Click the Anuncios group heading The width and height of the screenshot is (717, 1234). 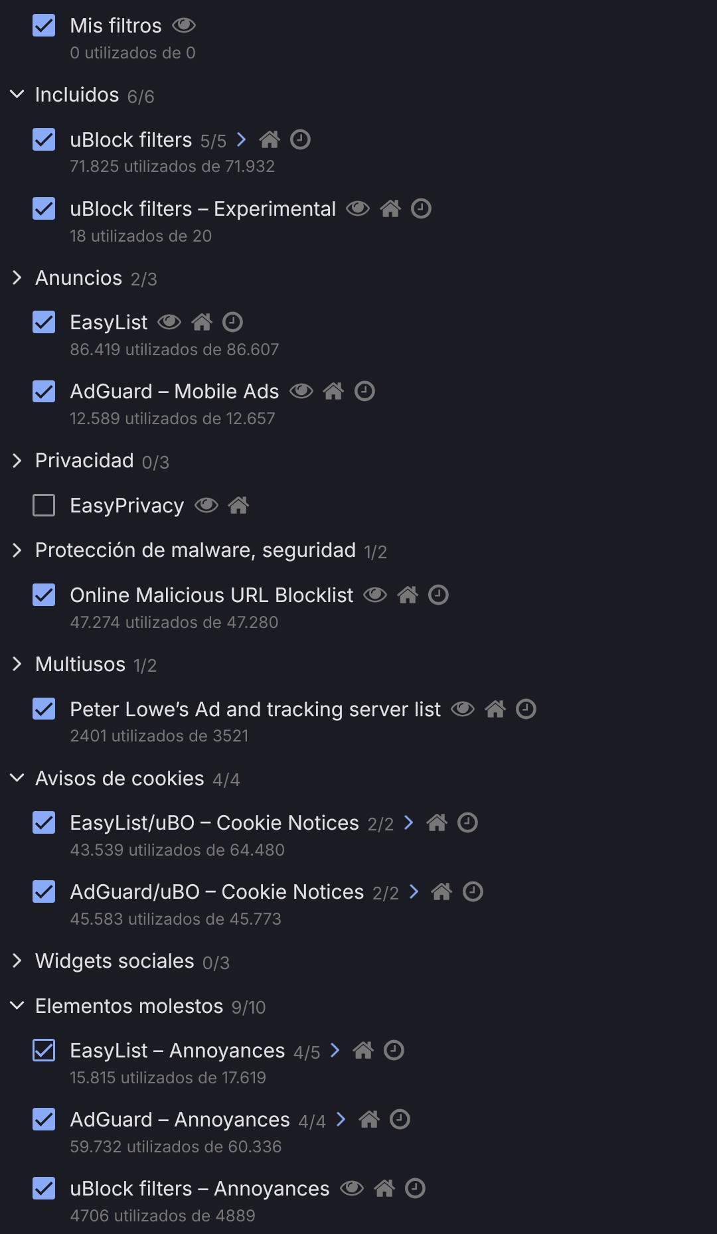[x=78, y=277]
